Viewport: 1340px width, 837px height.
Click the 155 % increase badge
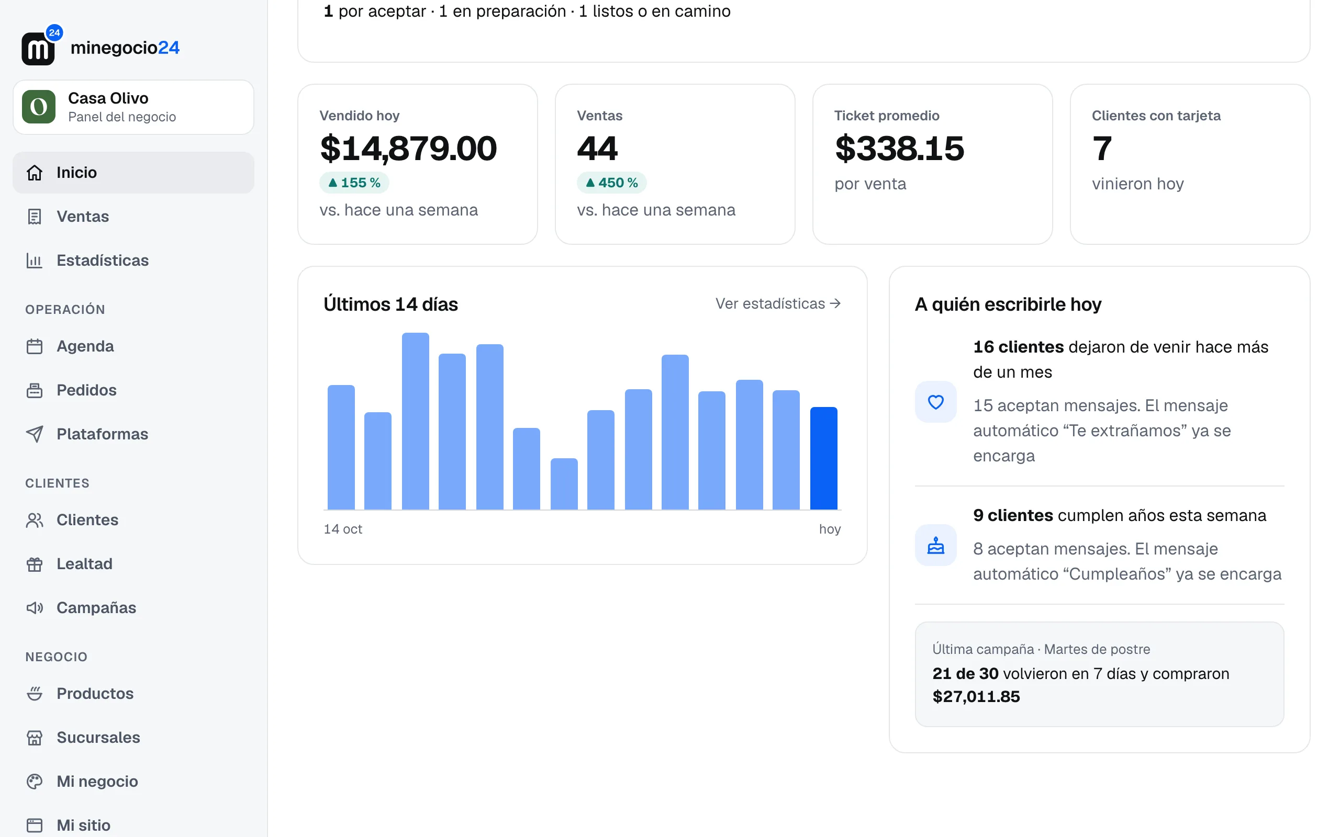(354, 183)
